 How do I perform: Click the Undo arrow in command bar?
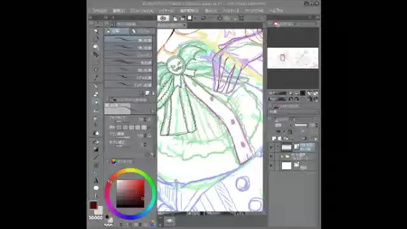tap(203, 18)
